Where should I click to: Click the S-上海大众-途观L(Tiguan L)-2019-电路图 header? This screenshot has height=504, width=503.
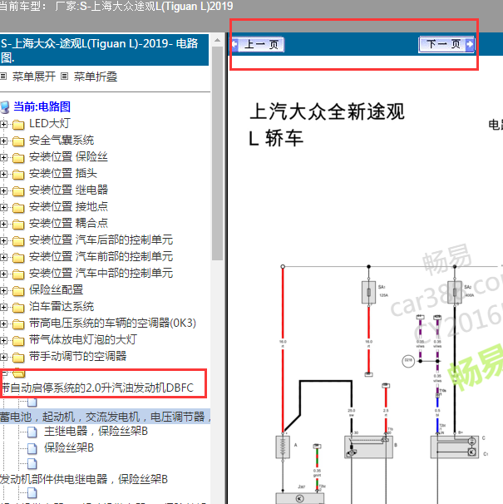tap(104, 50)
